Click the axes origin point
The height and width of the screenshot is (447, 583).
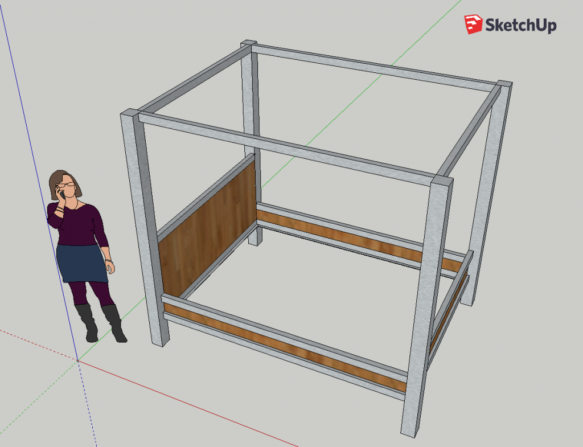(78, 360)
